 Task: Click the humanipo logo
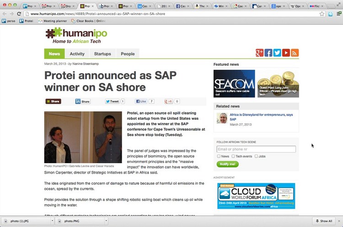[76, 35]
